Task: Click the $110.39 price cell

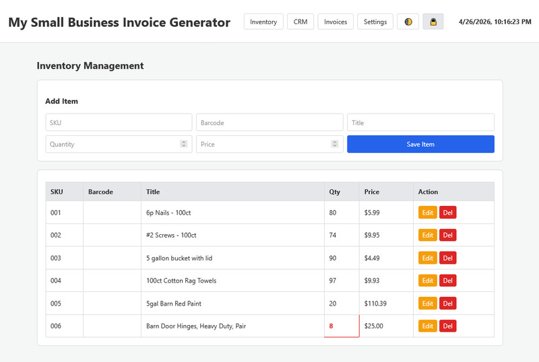Action: [386, 303]
